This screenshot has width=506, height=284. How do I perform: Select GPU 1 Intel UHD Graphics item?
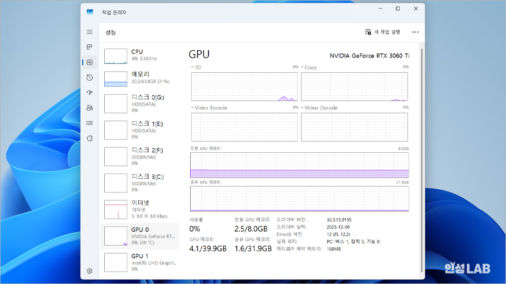click(140, 263)
